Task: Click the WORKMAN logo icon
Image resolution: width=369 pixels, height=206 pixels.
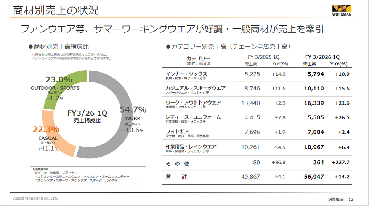Action: click(342, 10)
